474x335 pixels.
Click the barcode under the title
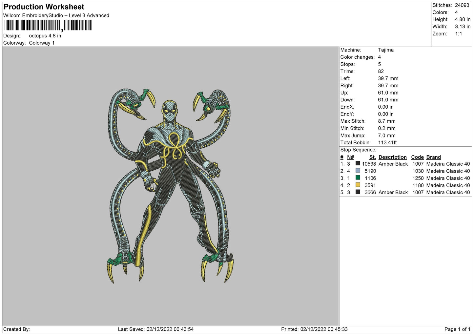pos(48,25)
